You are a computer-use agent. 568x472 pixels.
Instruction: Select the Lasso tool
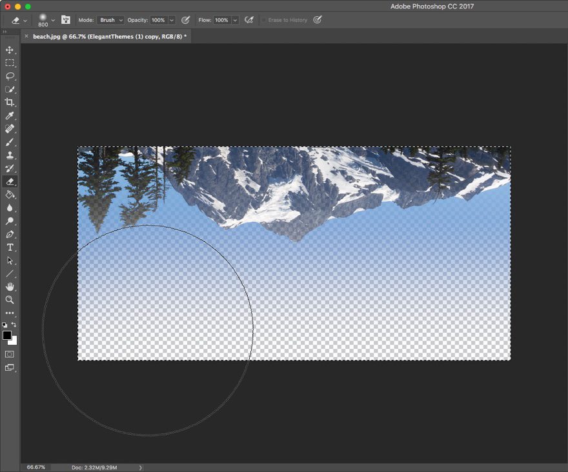(x=10, y=76)
